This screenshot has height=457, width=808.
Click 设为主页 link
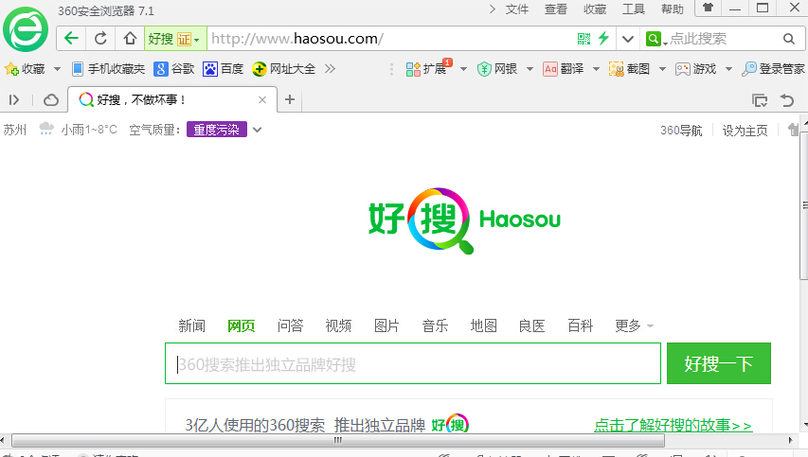(x=745, y=131)
